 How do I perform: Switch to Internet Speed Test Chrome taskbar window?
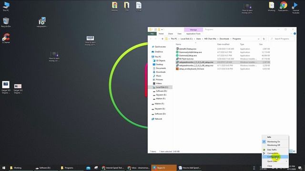(x=113, y=168)
